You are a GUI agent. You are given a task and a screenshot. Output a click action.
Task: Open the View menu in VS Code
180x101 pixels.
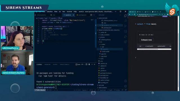point(56,12)
